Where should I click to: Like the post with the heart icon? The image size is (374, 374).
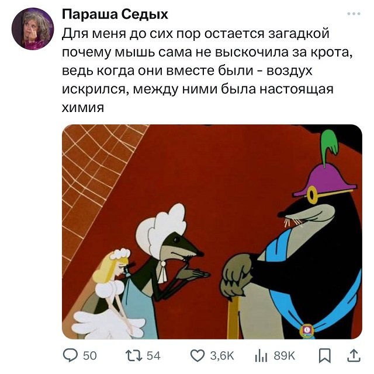198,356
